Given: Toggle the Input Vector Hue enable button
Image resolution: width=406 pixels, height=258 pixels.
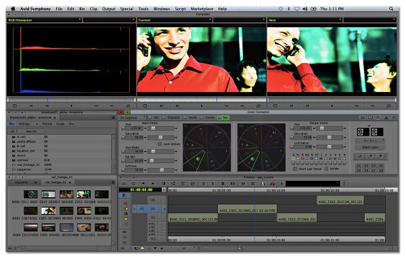Looking at the screenshot, I should 123,128.
